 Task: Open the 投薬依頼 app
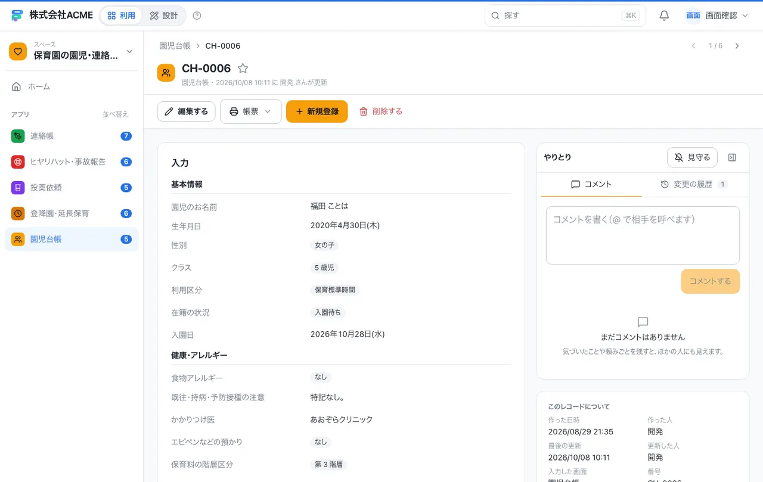click(x=72, y=188)
